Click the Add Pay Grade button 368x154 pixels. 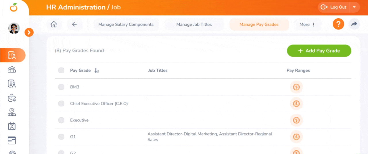tap(319, 51)
